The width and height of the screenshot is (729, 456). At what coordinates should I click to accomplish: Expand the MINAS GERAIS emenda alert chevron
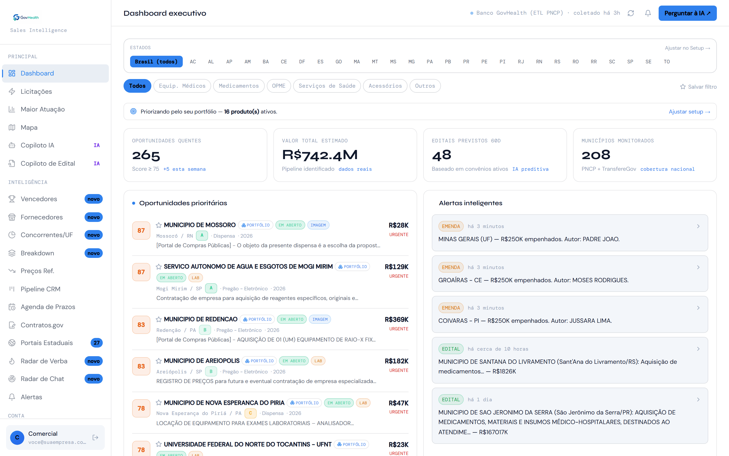(698, 226)
